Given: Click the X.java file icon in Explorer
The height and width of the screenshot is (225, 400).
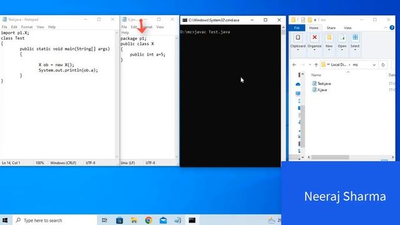Looking at the screenshot, I should pos(314,90).
